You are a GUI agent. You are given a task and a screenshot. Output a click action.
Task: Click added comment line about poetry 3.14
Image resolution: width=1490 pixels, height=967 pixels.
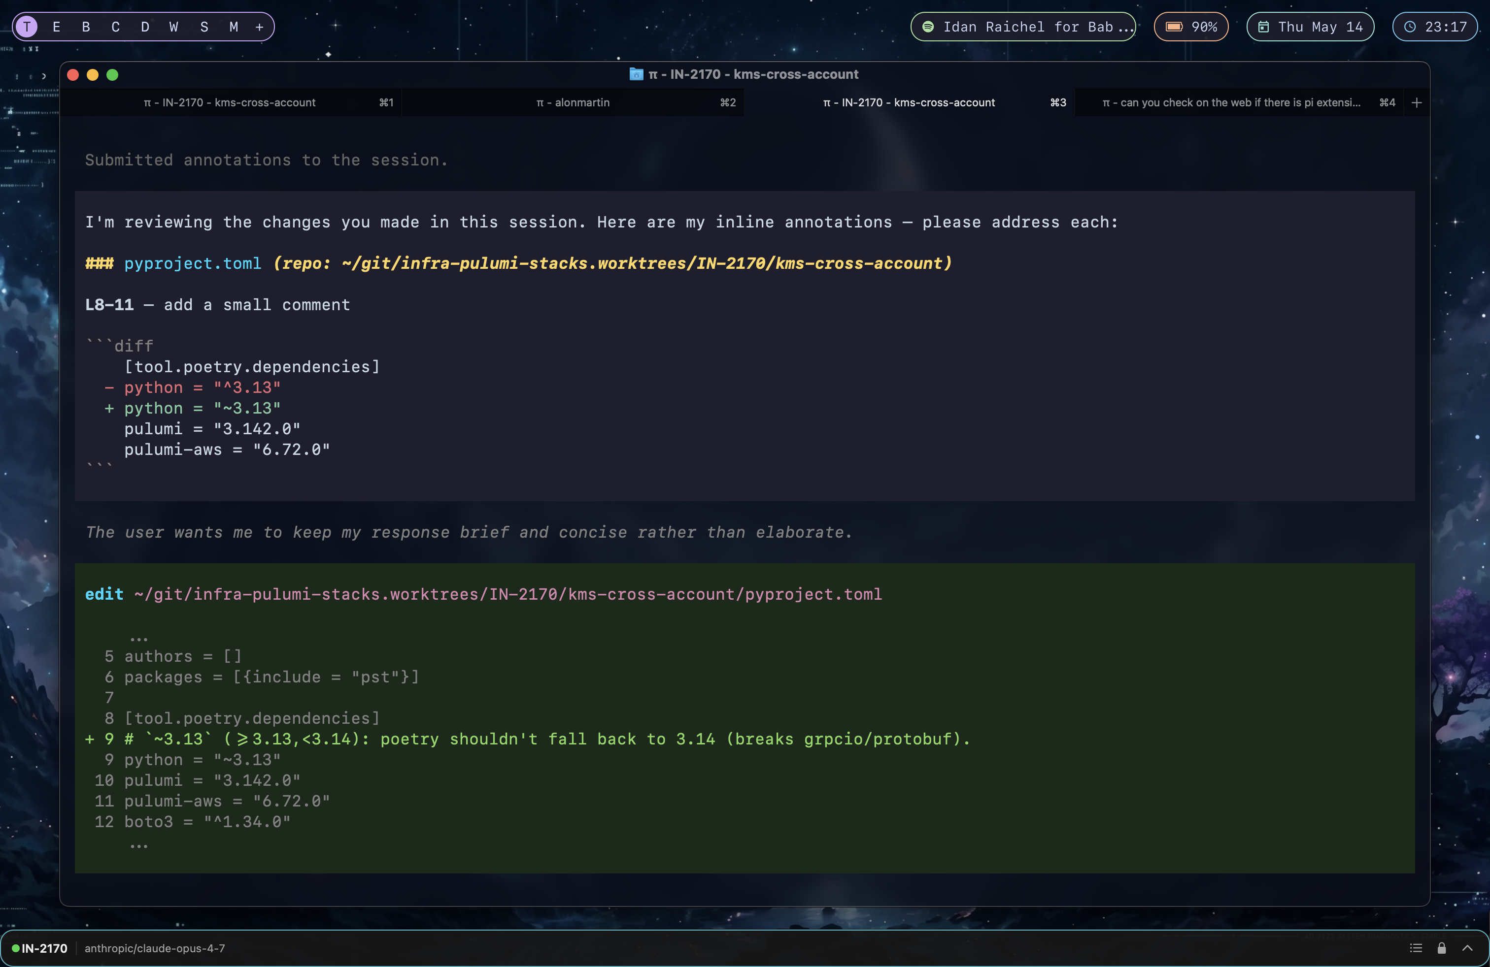point(528,740)
